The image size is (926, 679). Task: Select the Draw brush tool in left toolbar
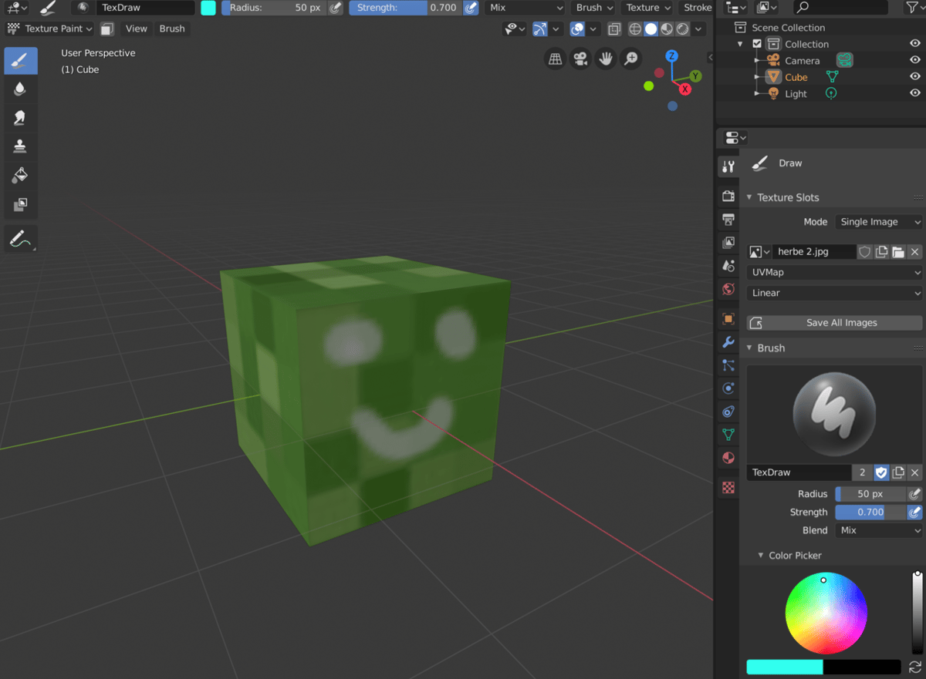click(x=20, y=61)
